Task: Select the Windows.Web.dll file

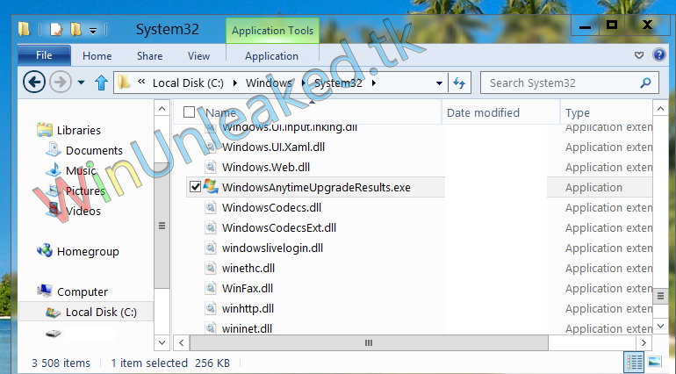Action: point(265,168)
